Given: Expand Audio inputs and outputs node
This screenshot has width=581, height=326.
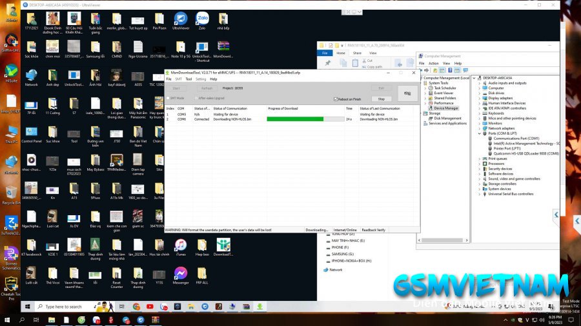Looking at the screenshot, I should coord(479,83).
